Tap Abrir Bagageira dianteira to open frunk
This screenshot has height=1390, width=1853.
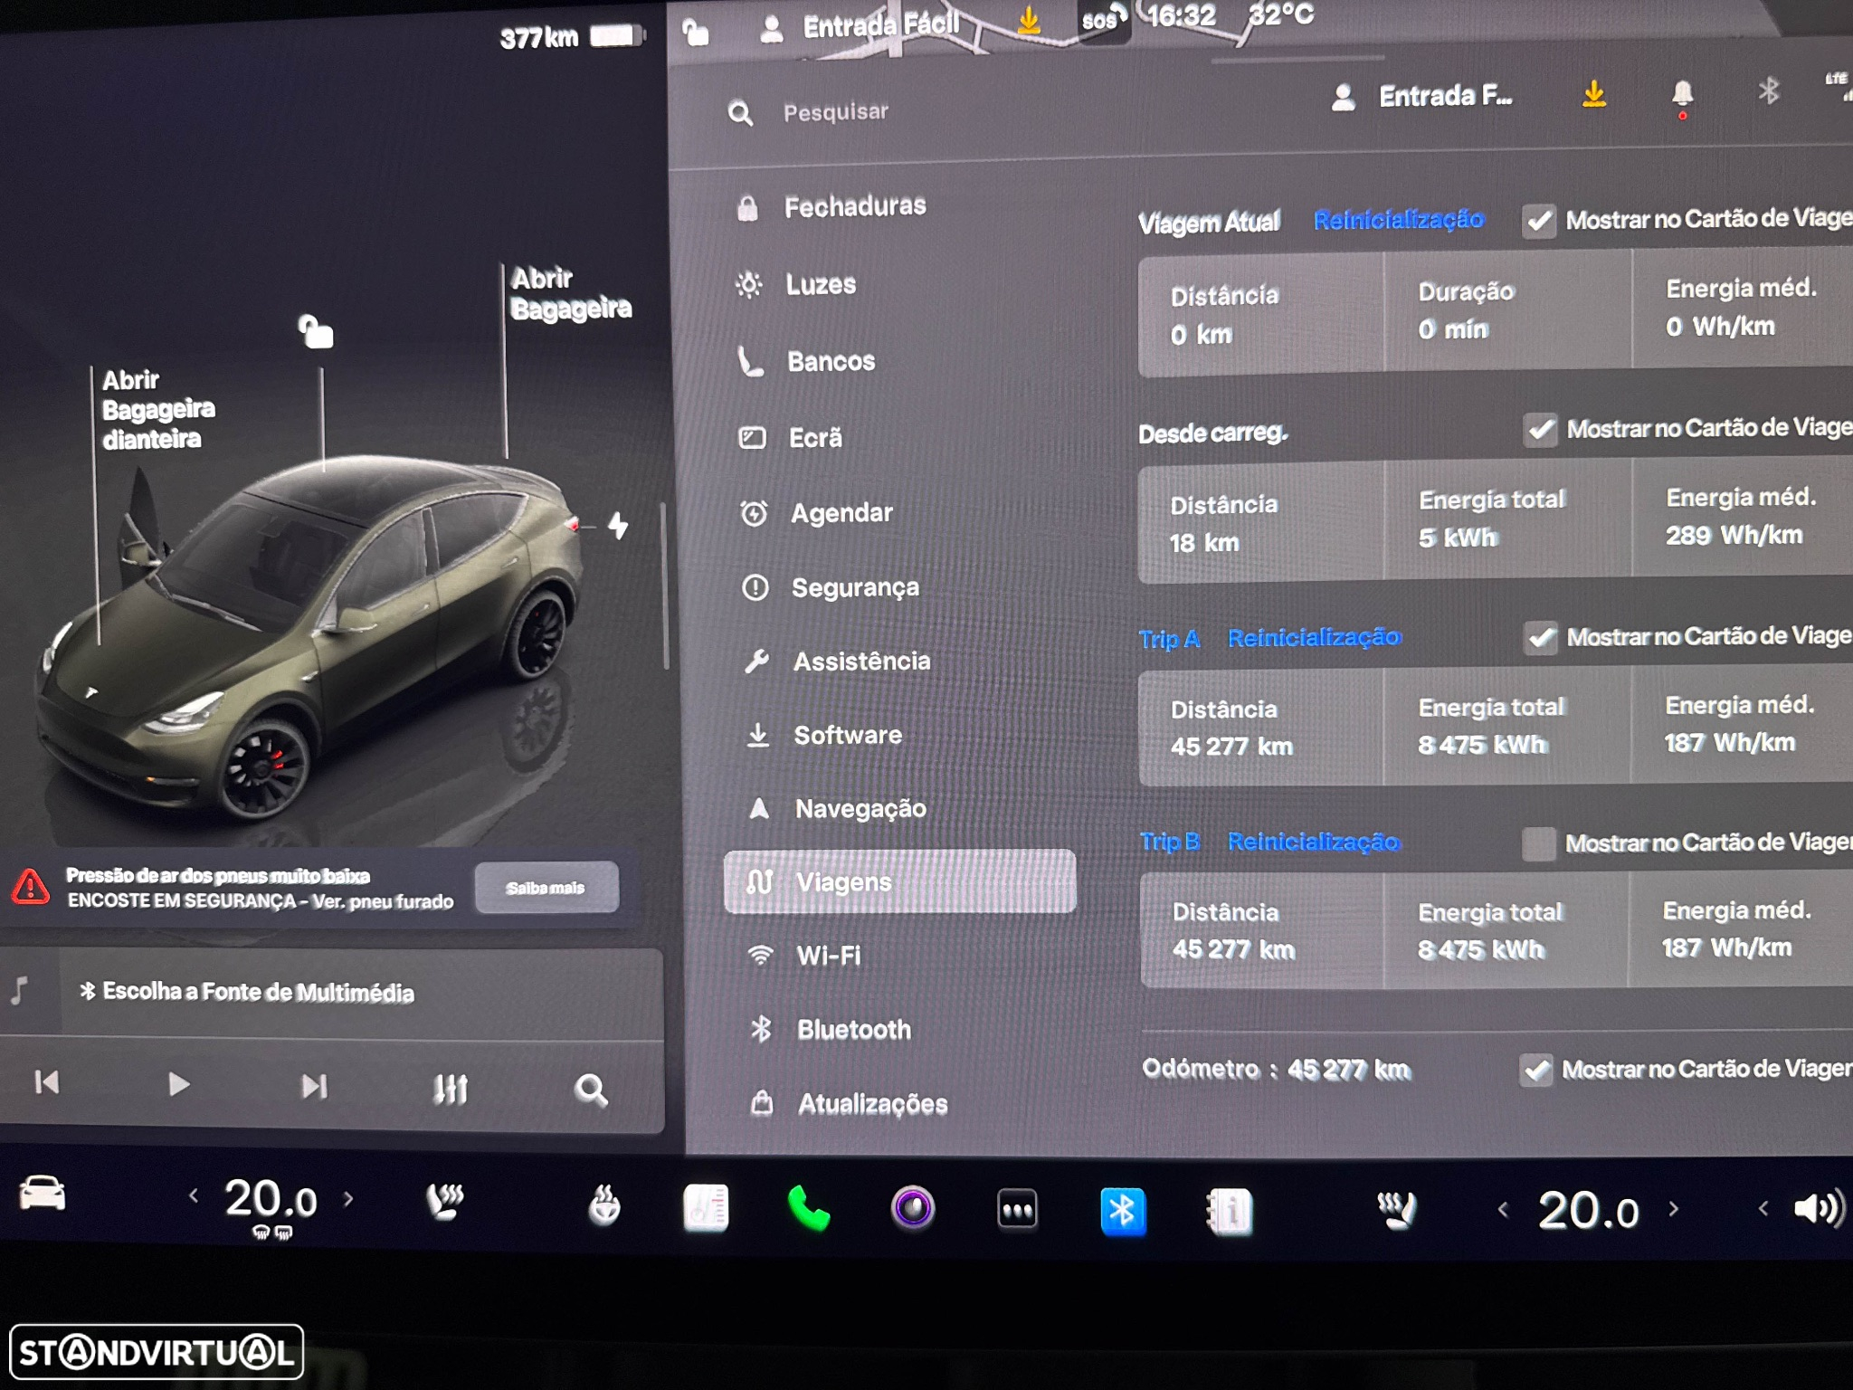click(158, 409)
